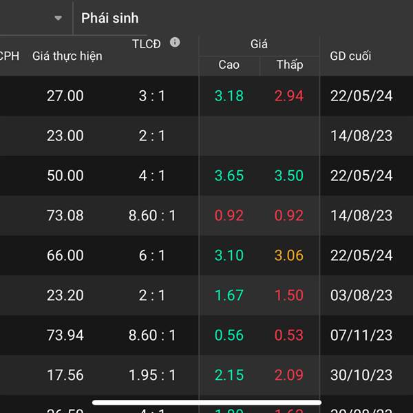Screen dimensions: 413x413
Task: Click the 2.94 low price cell
Action: (x=289, y=96)
